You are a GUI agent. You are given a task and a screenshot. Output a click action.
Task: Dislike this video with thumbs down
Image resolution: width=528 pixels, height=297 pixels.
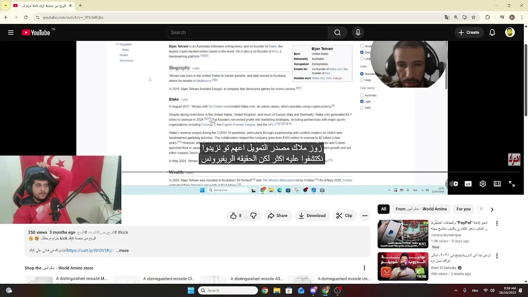[x=253, y=216]
